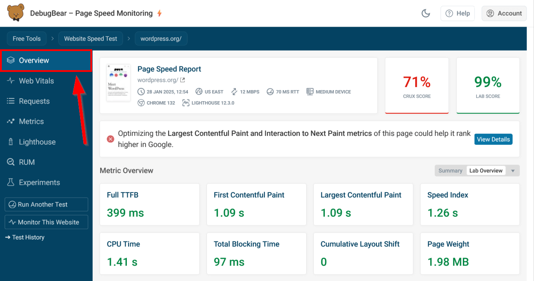Open the Requests sidebar tab
This screenshot has height=281, width=534.
coord(46,101)
